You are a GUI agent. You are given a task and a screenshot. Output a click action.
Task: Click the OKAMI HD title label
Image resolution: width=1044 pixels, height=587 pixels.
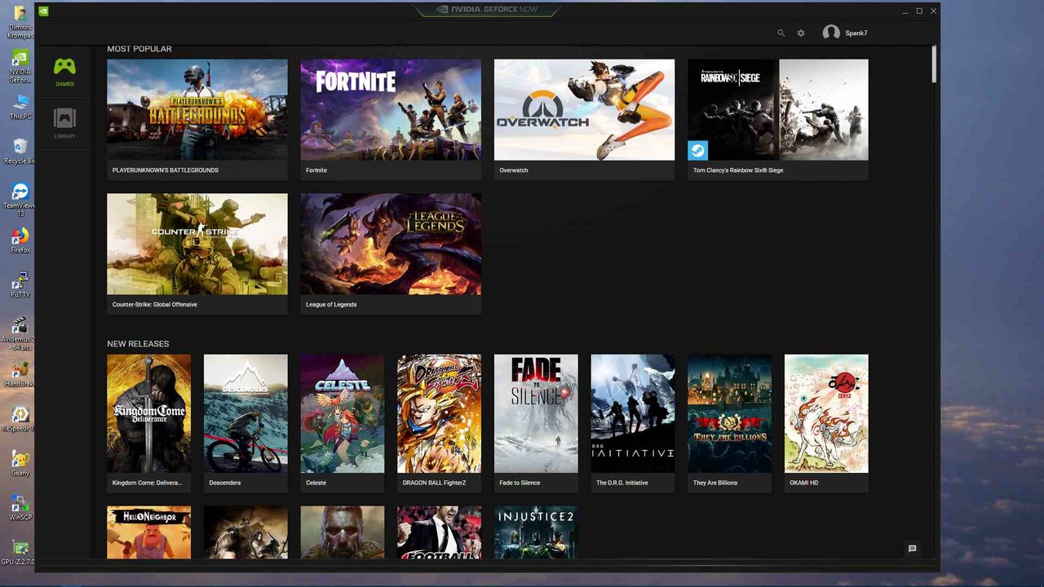tap(803, 483)
